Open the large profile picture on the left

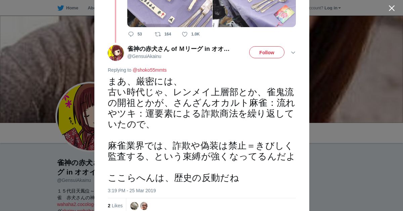point(76,117)
